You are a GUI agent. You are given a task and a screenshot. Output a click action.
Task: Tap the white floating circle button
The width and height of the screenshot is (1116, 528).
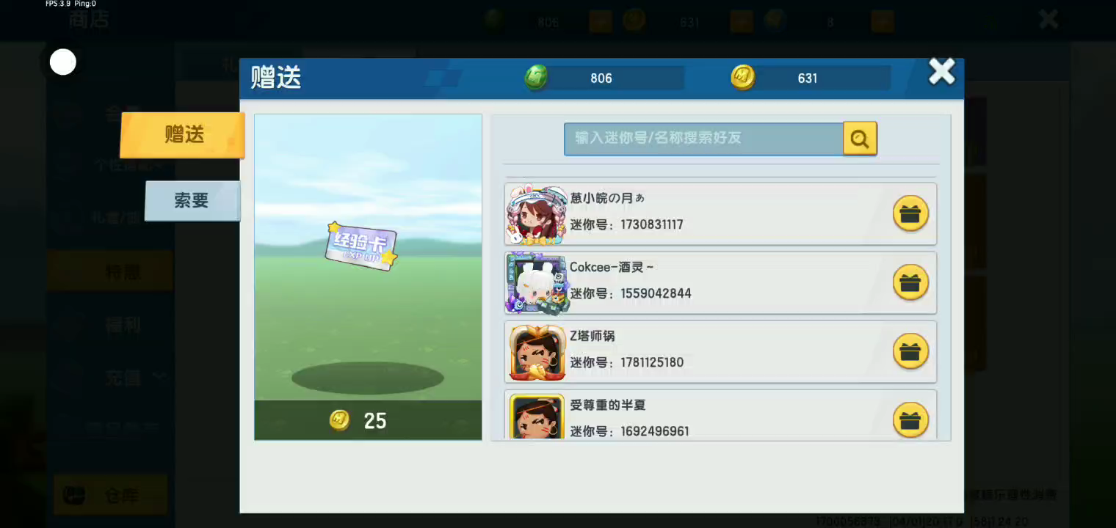pos(63,62)
